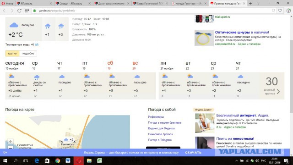The height and width of the screenshot is (165, 293).
Task: Switch forecast to кратко view
Action: (12, 54)
